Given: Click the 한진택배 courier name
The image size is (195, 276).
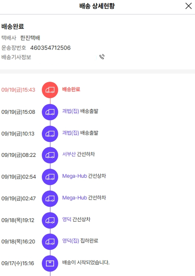Looking at the screenshot, I should click(30, 38).
